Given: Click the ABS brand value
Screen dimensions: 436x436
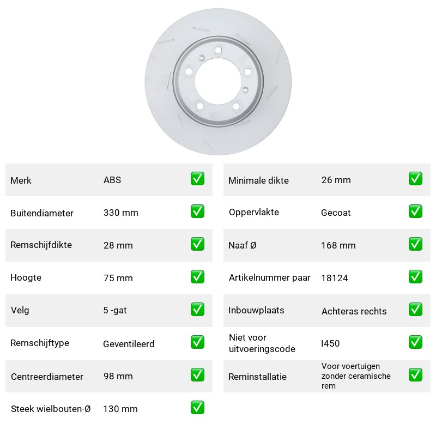Looking at the screenshot, I should (x=112, y=180).
